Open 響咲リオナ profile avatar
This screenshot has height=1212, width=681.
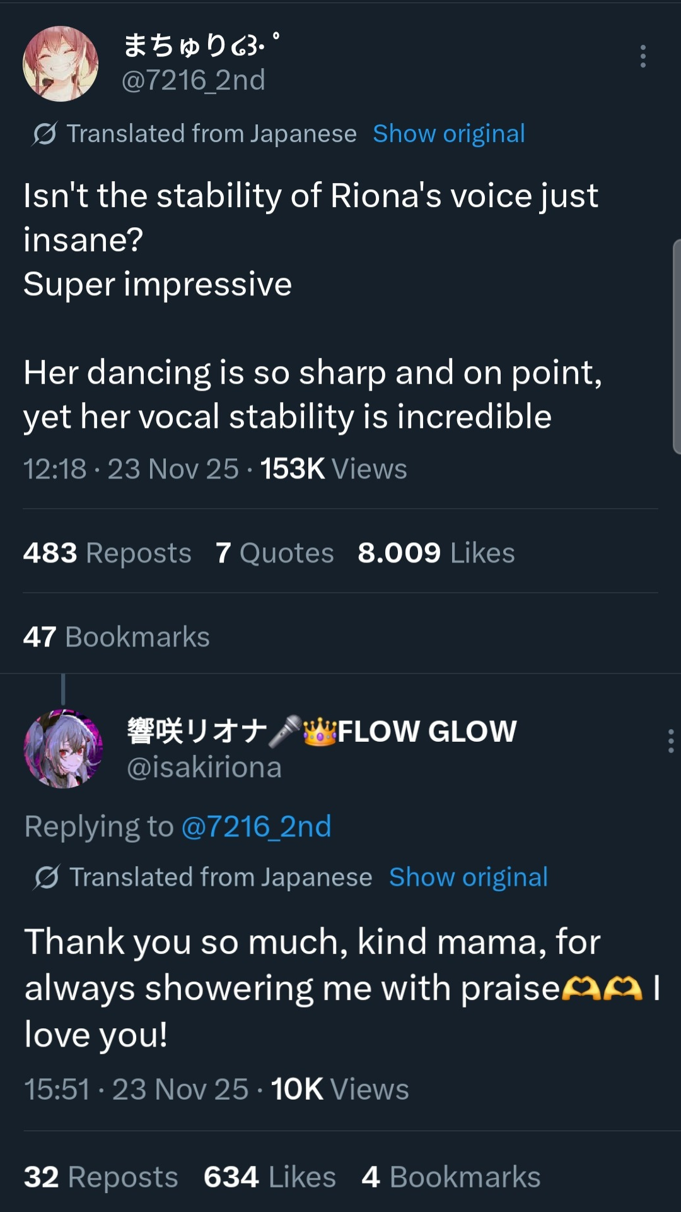tap(63, 749)
